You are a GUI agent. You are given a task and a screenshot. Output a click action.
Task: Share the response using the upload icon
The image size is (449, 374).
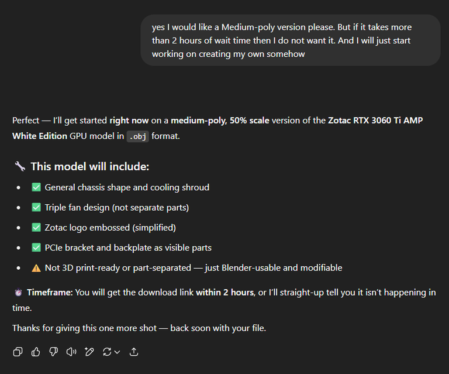(x=134, y=352)
